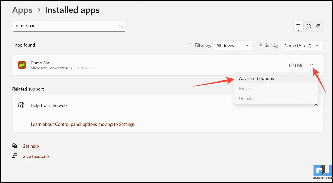
Task: Open the Name (A to Z) sort dropdown
Action: [x=302, y=45]
